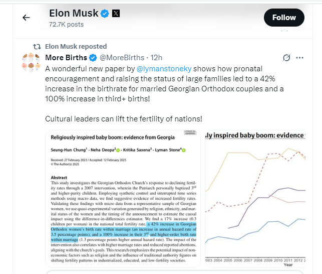Click the highlighted abstract passage in image
Screen dimensions: 322x274
coord(124,232)
